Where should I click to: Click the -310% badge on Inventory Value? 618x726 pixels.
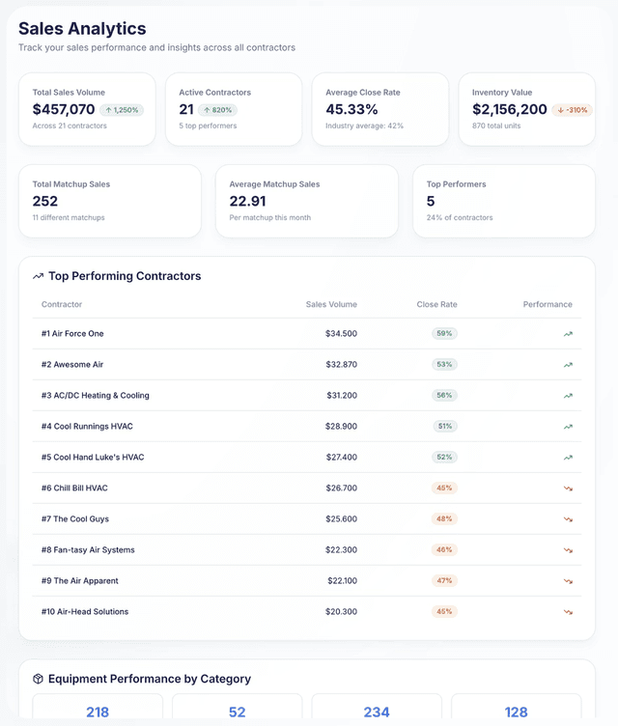coord(574,110)
